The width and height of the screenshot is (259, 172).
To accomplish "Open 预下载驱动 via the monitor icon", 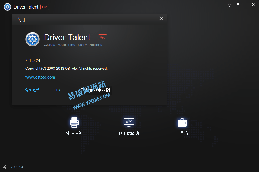I will (x=129, y=122).
